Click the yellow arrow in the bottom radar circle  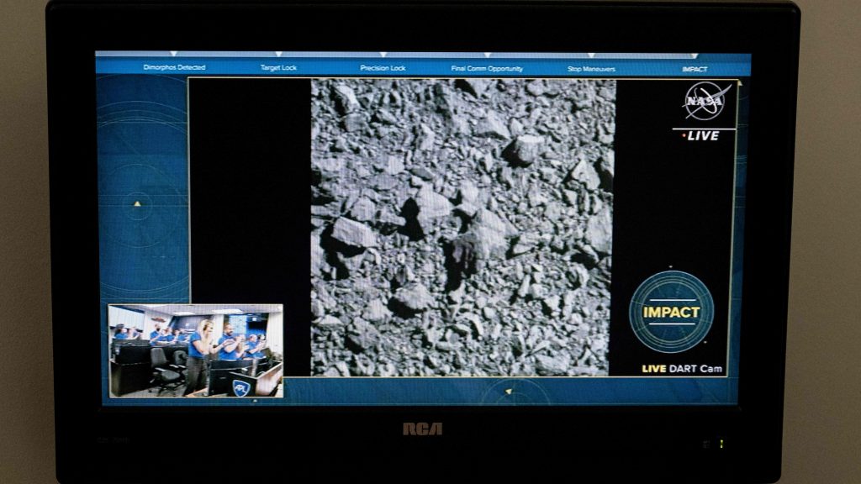pos(509,390)
